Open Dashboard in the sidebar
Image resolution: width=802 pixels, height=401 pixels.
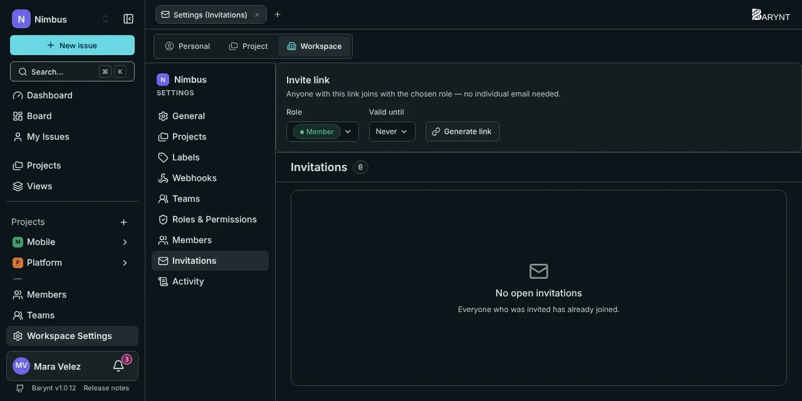72,95
